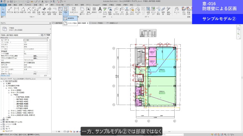Select the Text tool
This screenshot has height=136, width=243.
pyautogui.click(x=100, y=10)
